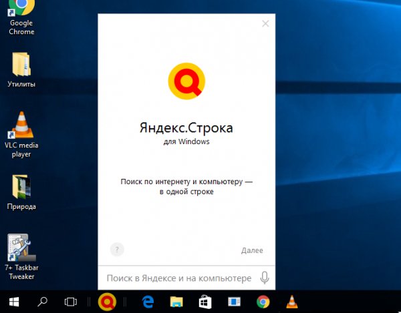Image resolution: width=401 pixels, height=313 pixels.
Task: Click the Windows Start button
Action: [14, 302]
